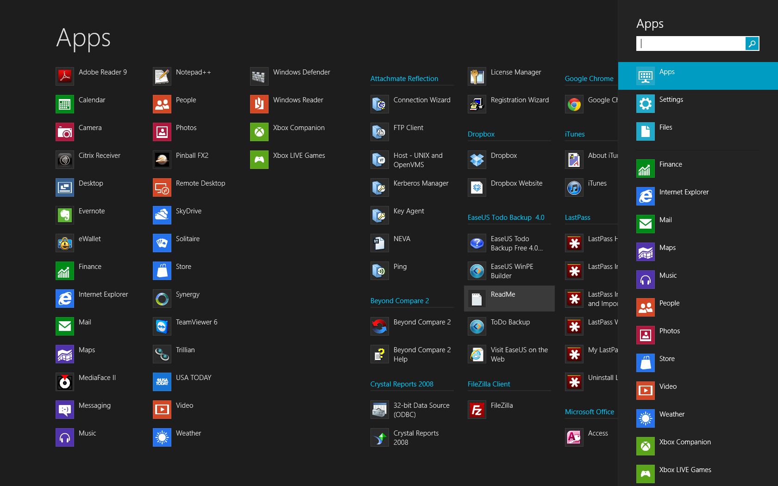
Task: Launch Windows Defender icon
Action: pyautogui.click(x=259, y=76)
